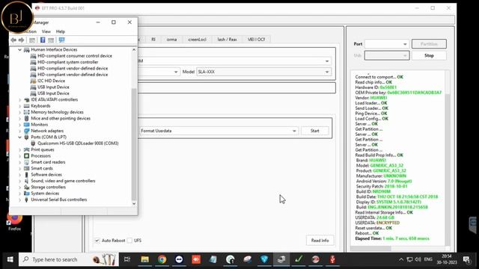Select Qualcomm HS-USB QDLoader 9008 (COM3)
The width and height of the screenshot is (479, 269).
coord(78,143)
